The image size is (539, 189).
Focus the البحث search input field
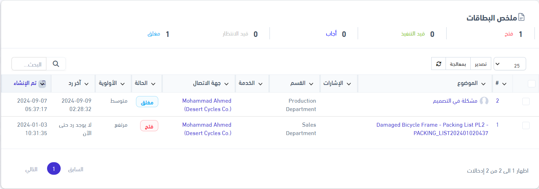(29, 64)
